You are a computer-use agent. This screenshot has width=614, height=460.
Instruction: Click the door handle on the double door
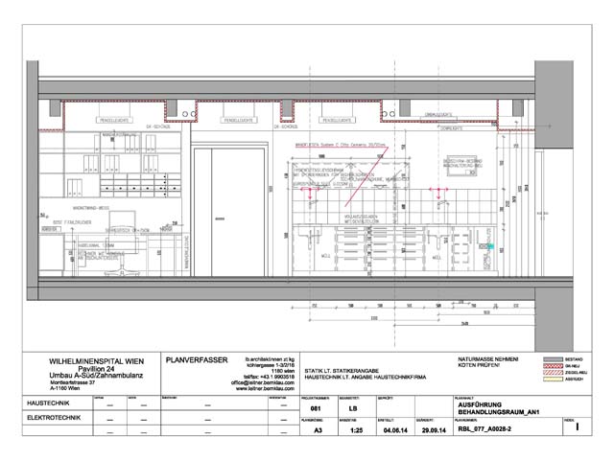(x=220, y=218)
